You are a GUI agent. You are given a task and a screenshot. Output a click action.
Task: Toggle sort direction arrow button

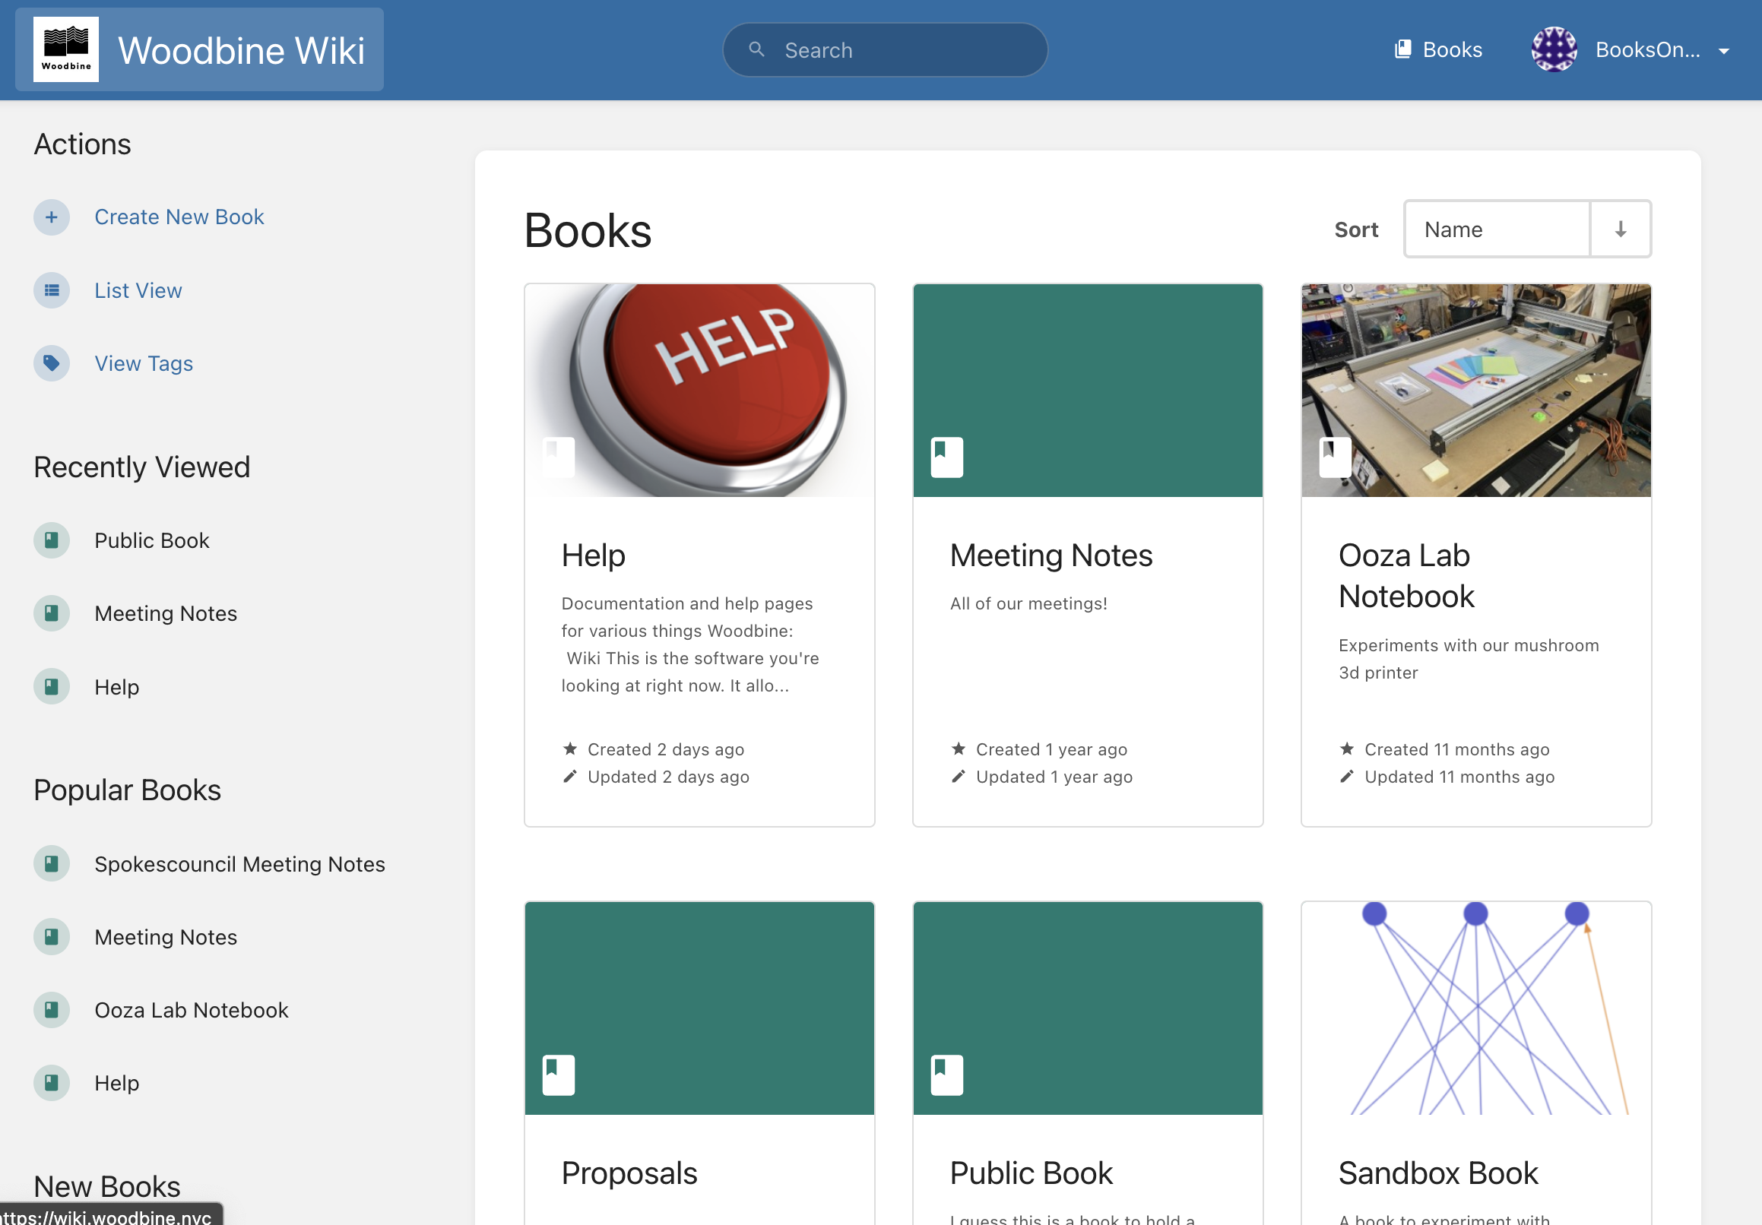[1620, 229]
